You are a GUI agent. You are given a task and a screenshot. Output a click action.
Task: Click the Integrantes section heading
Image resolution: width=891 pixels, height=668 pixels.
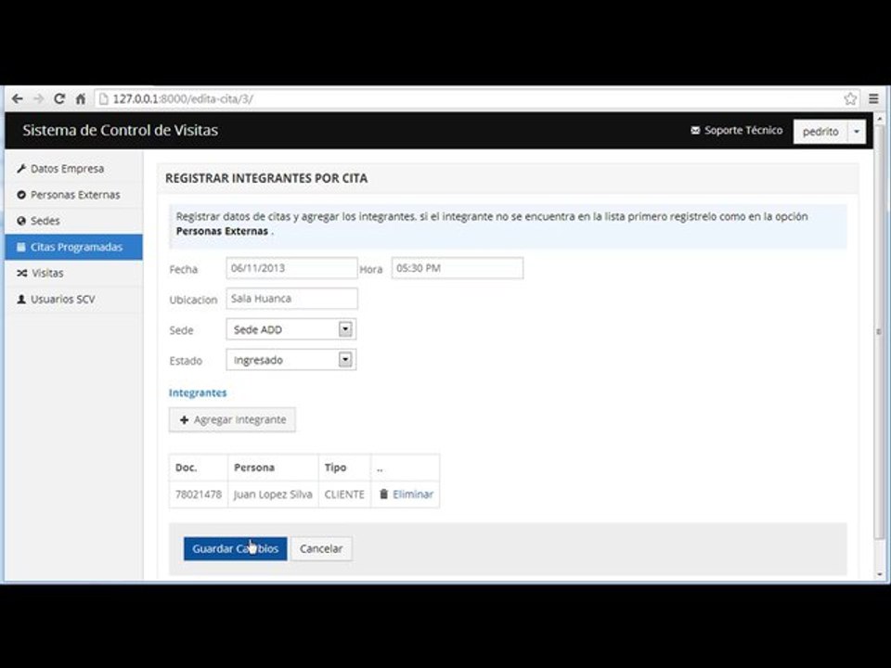pos(198,392)
